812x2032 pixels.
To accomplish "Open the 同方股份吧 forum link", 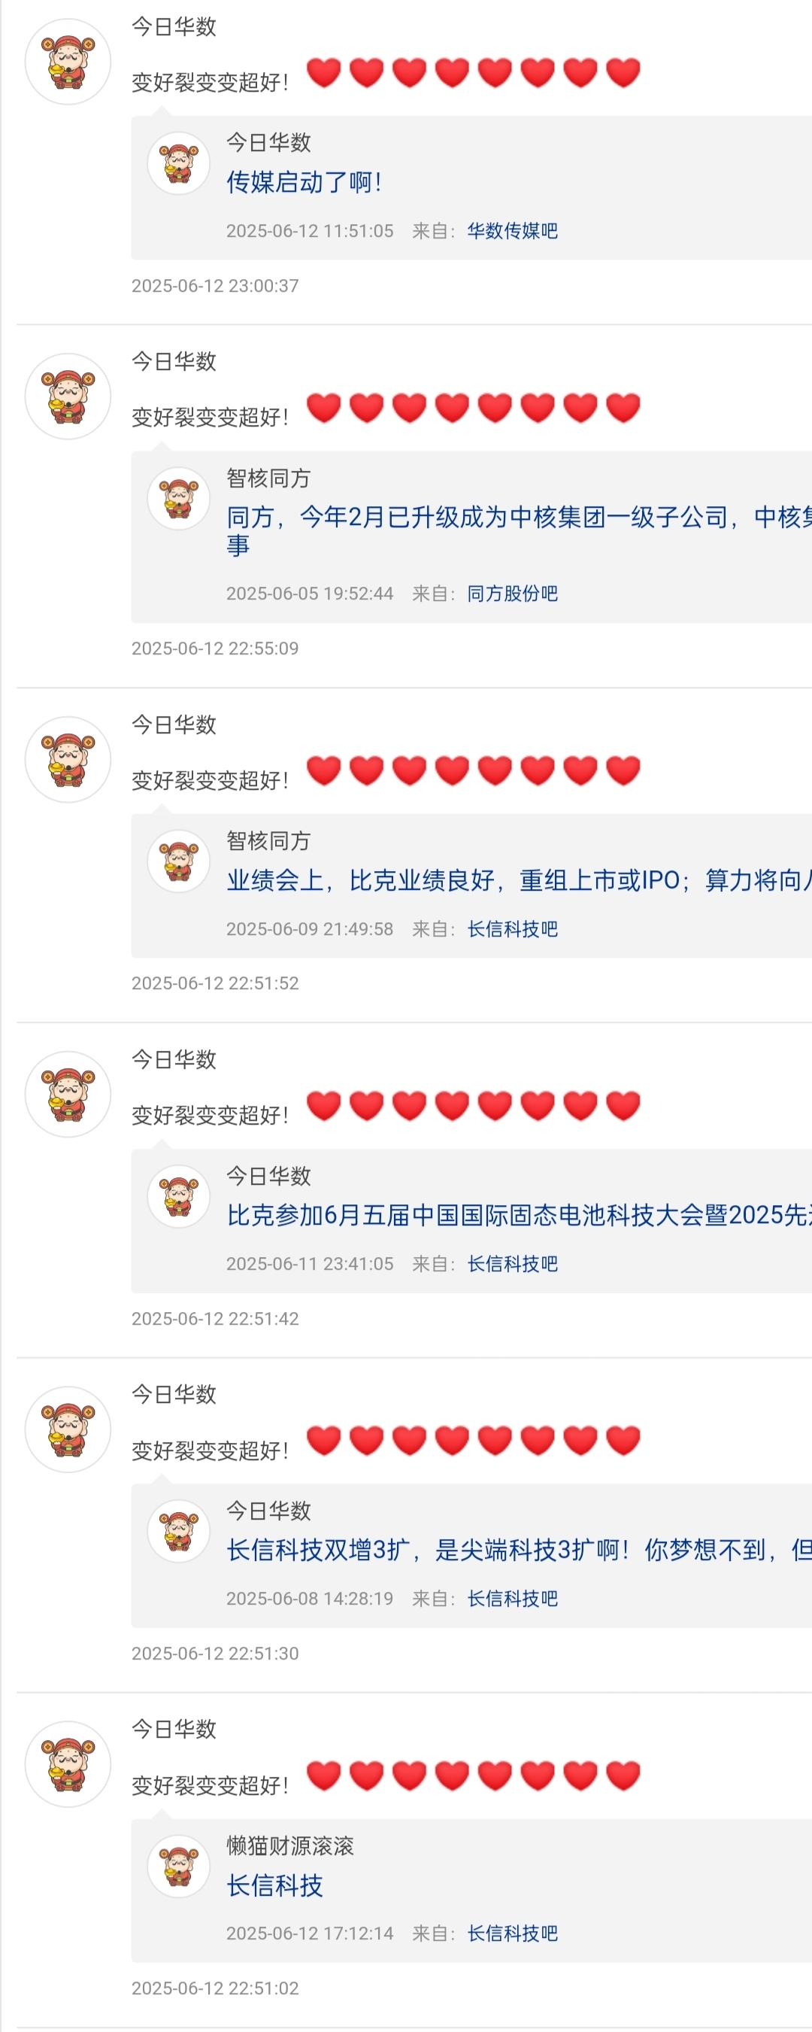I will point(513,594).
